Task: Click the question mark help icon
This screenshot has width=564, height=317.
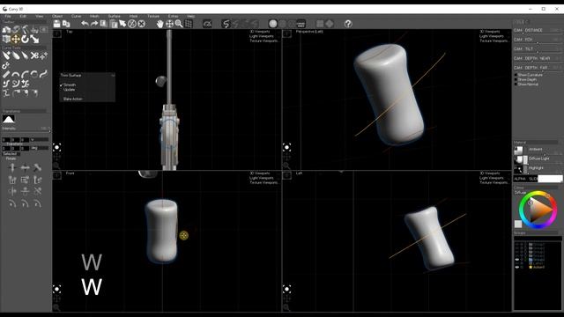Action: (348, 24)
